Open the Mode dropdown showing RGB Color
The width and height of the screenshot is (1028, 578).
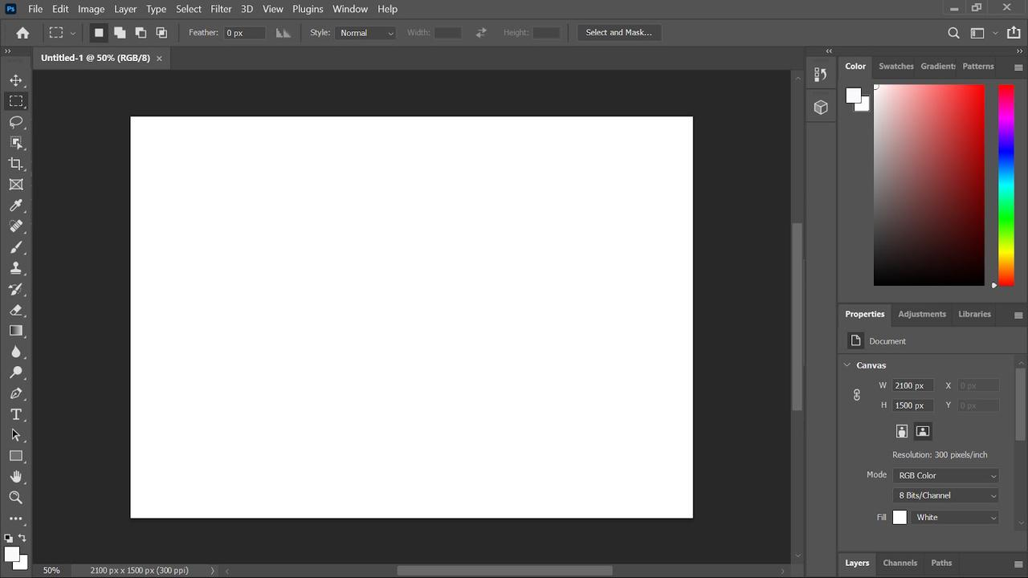click(x=945, y=475)
